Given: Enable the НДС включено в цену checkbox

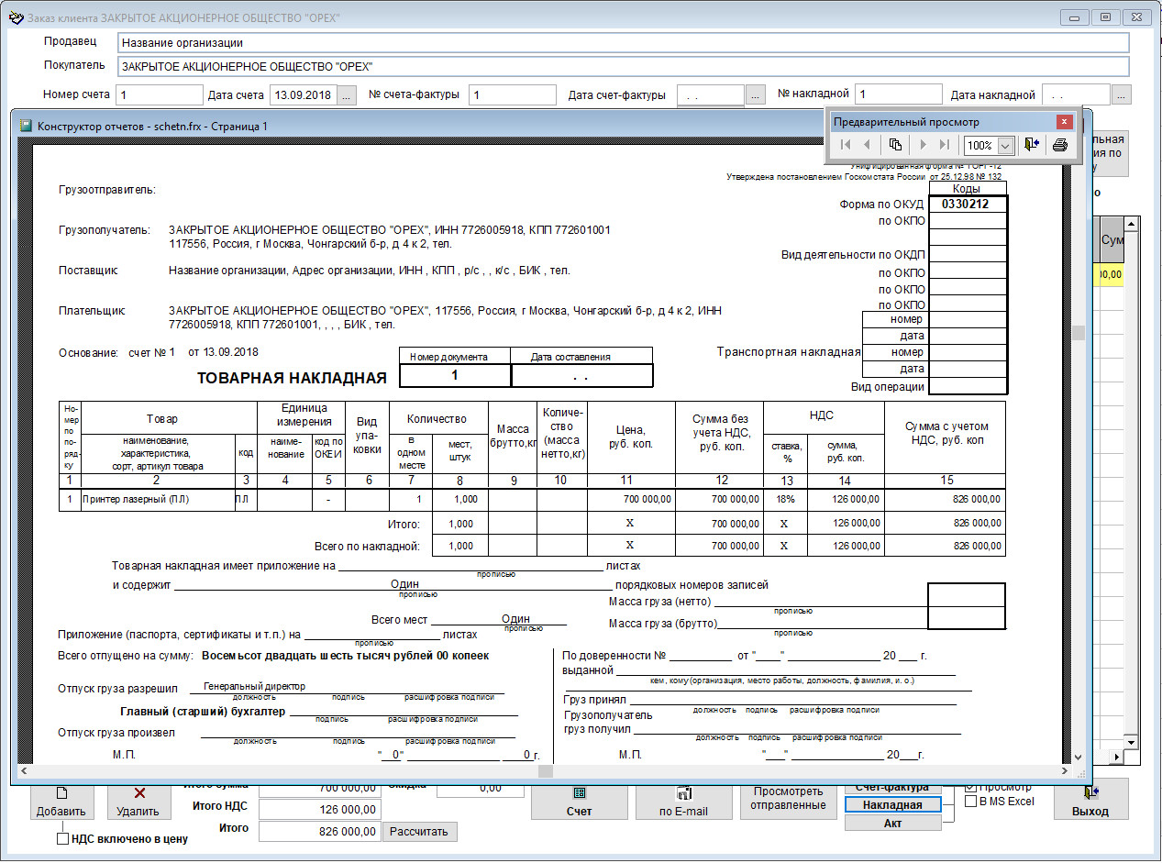Looking at the screenshot, I should [63, 838].
